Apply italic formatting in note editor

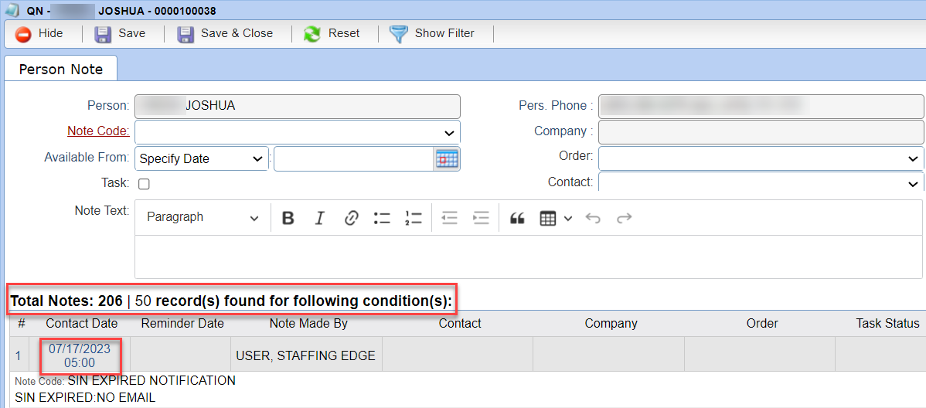(319, 218)
